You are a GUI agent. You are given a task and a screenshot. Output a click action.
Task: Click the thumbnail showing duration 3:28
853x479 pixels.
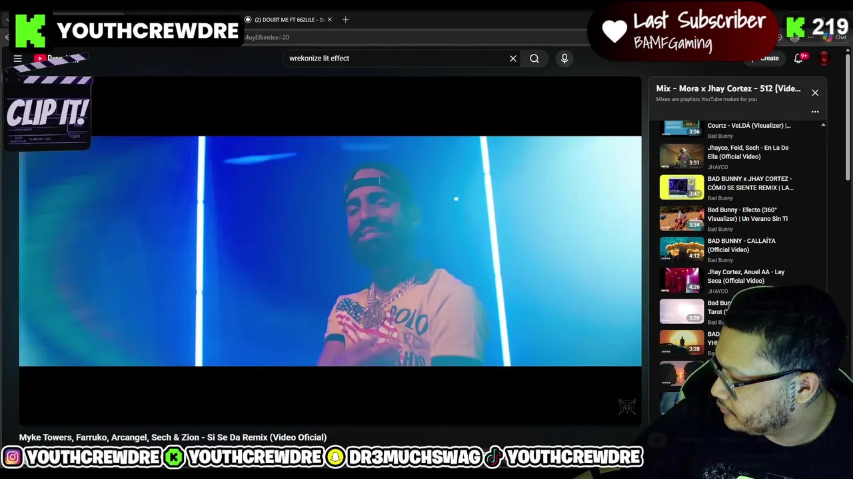click(x=682, y=343)
